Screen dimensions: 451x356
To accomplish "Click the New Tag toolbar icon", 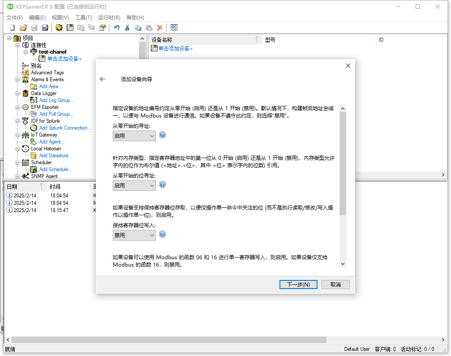I will pyautogui.click(x=92, y=28).
